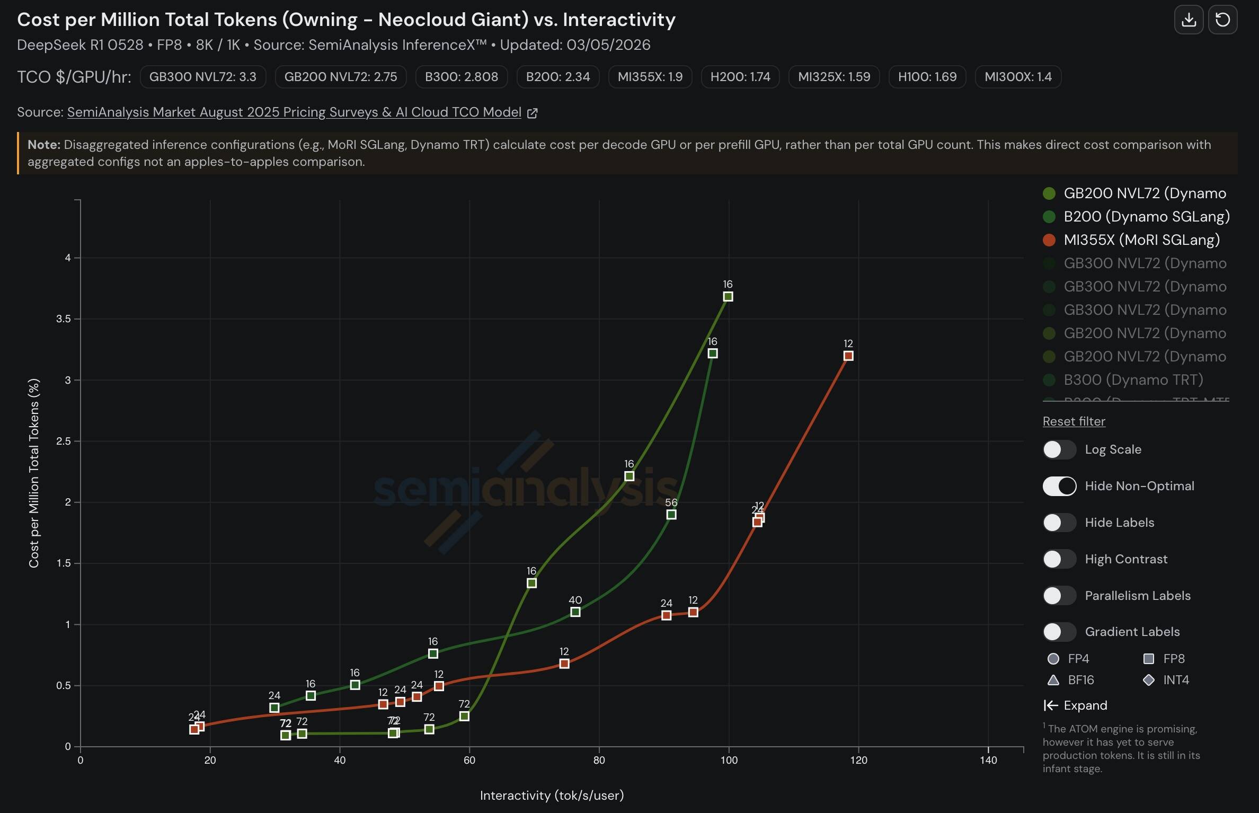Image resolution: width=1259 pixels, height=813 pixels.
Task: Toggle Hide Labels switch
Action: tap(1059, 523)
